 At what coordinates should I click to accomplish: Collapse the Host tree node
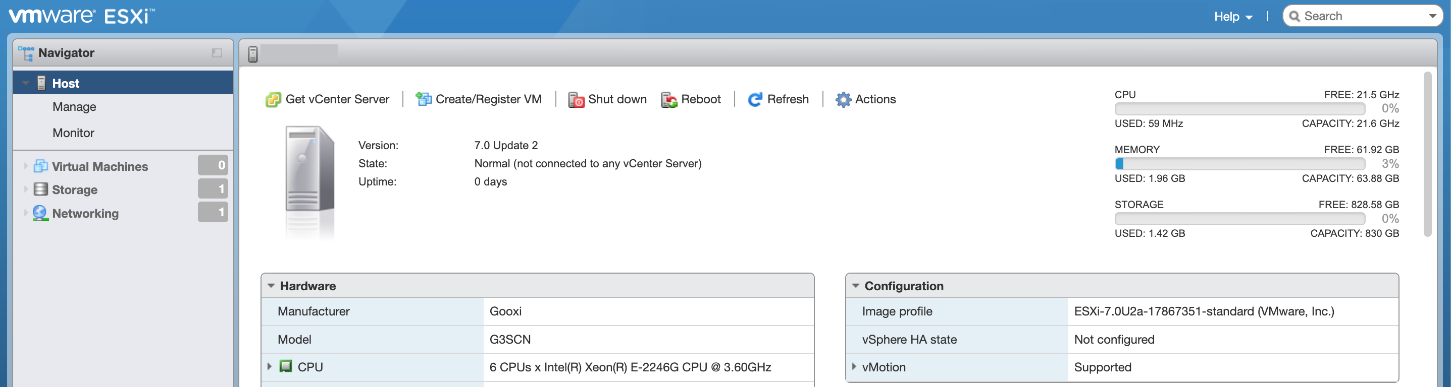(26, 83)
